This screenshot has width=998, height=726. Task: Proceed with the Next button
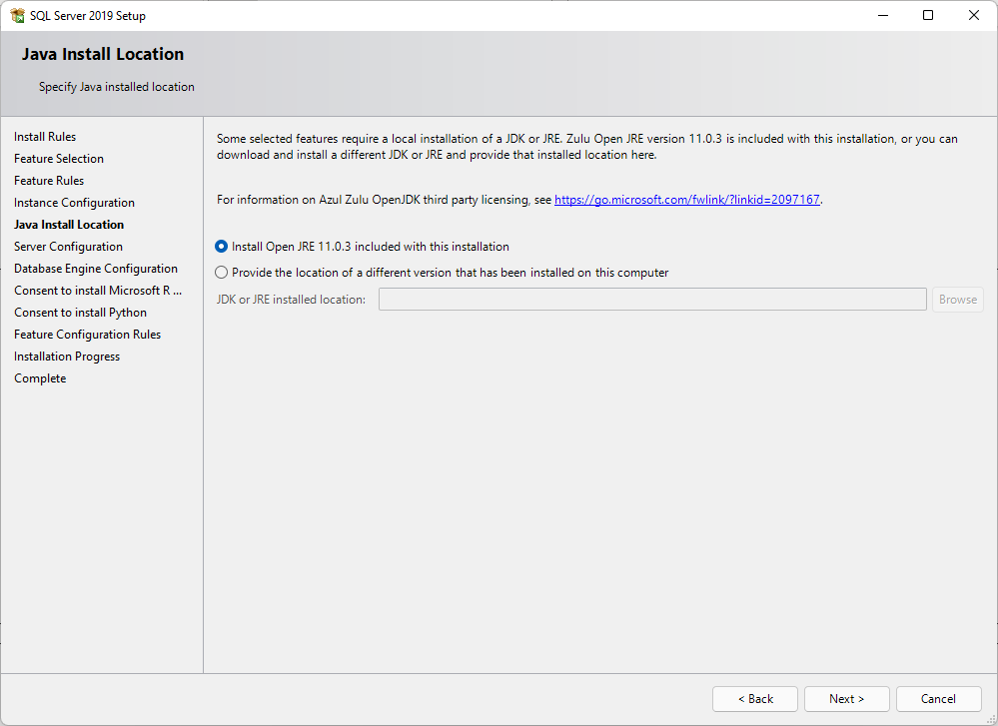coord(846,699)
